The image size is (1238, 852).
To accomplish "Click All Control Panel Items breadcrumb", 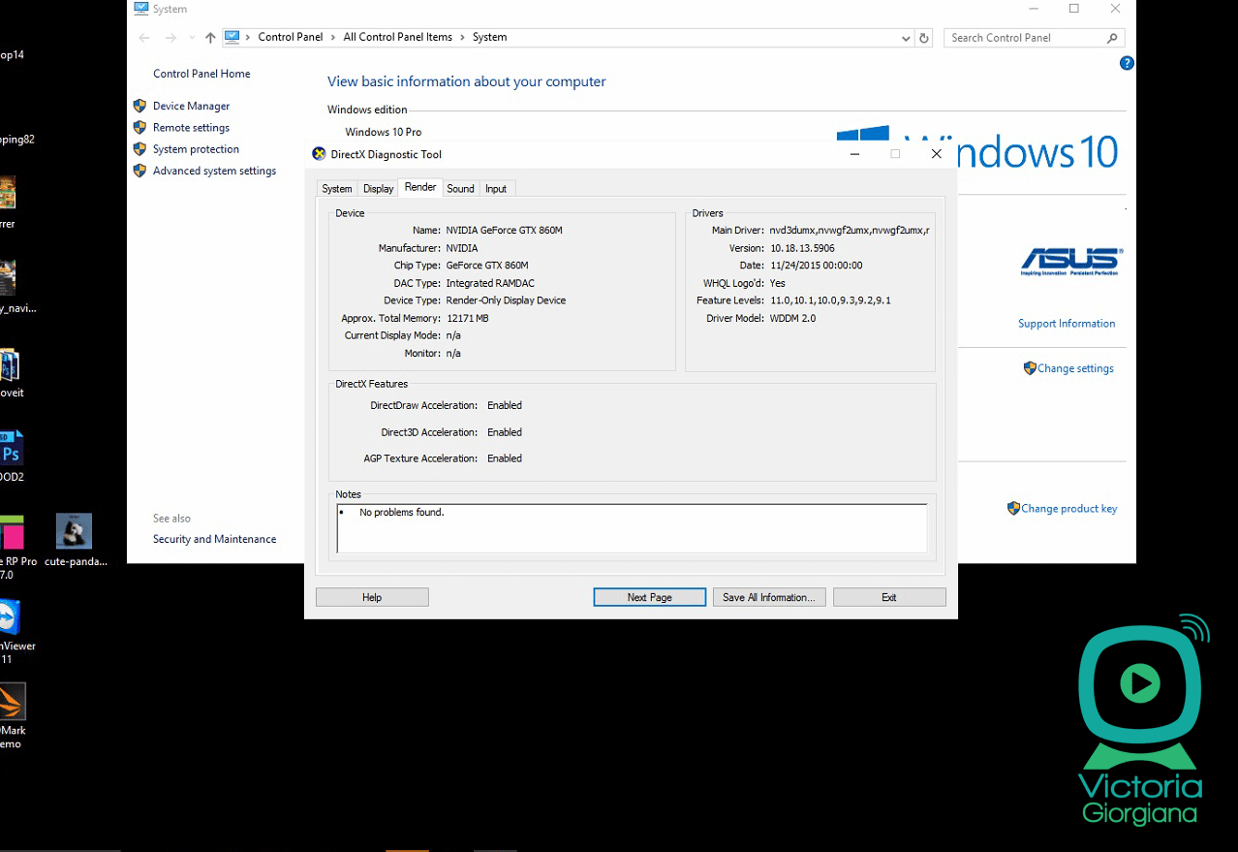I will (x=398, y=37).
